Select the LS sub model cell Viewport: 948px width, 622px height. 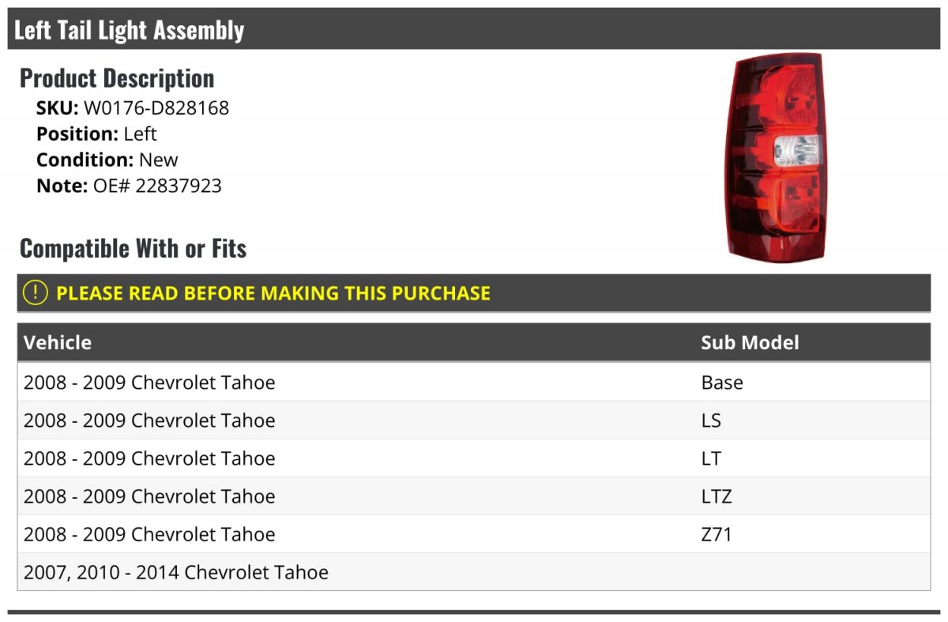coord(711,420)
